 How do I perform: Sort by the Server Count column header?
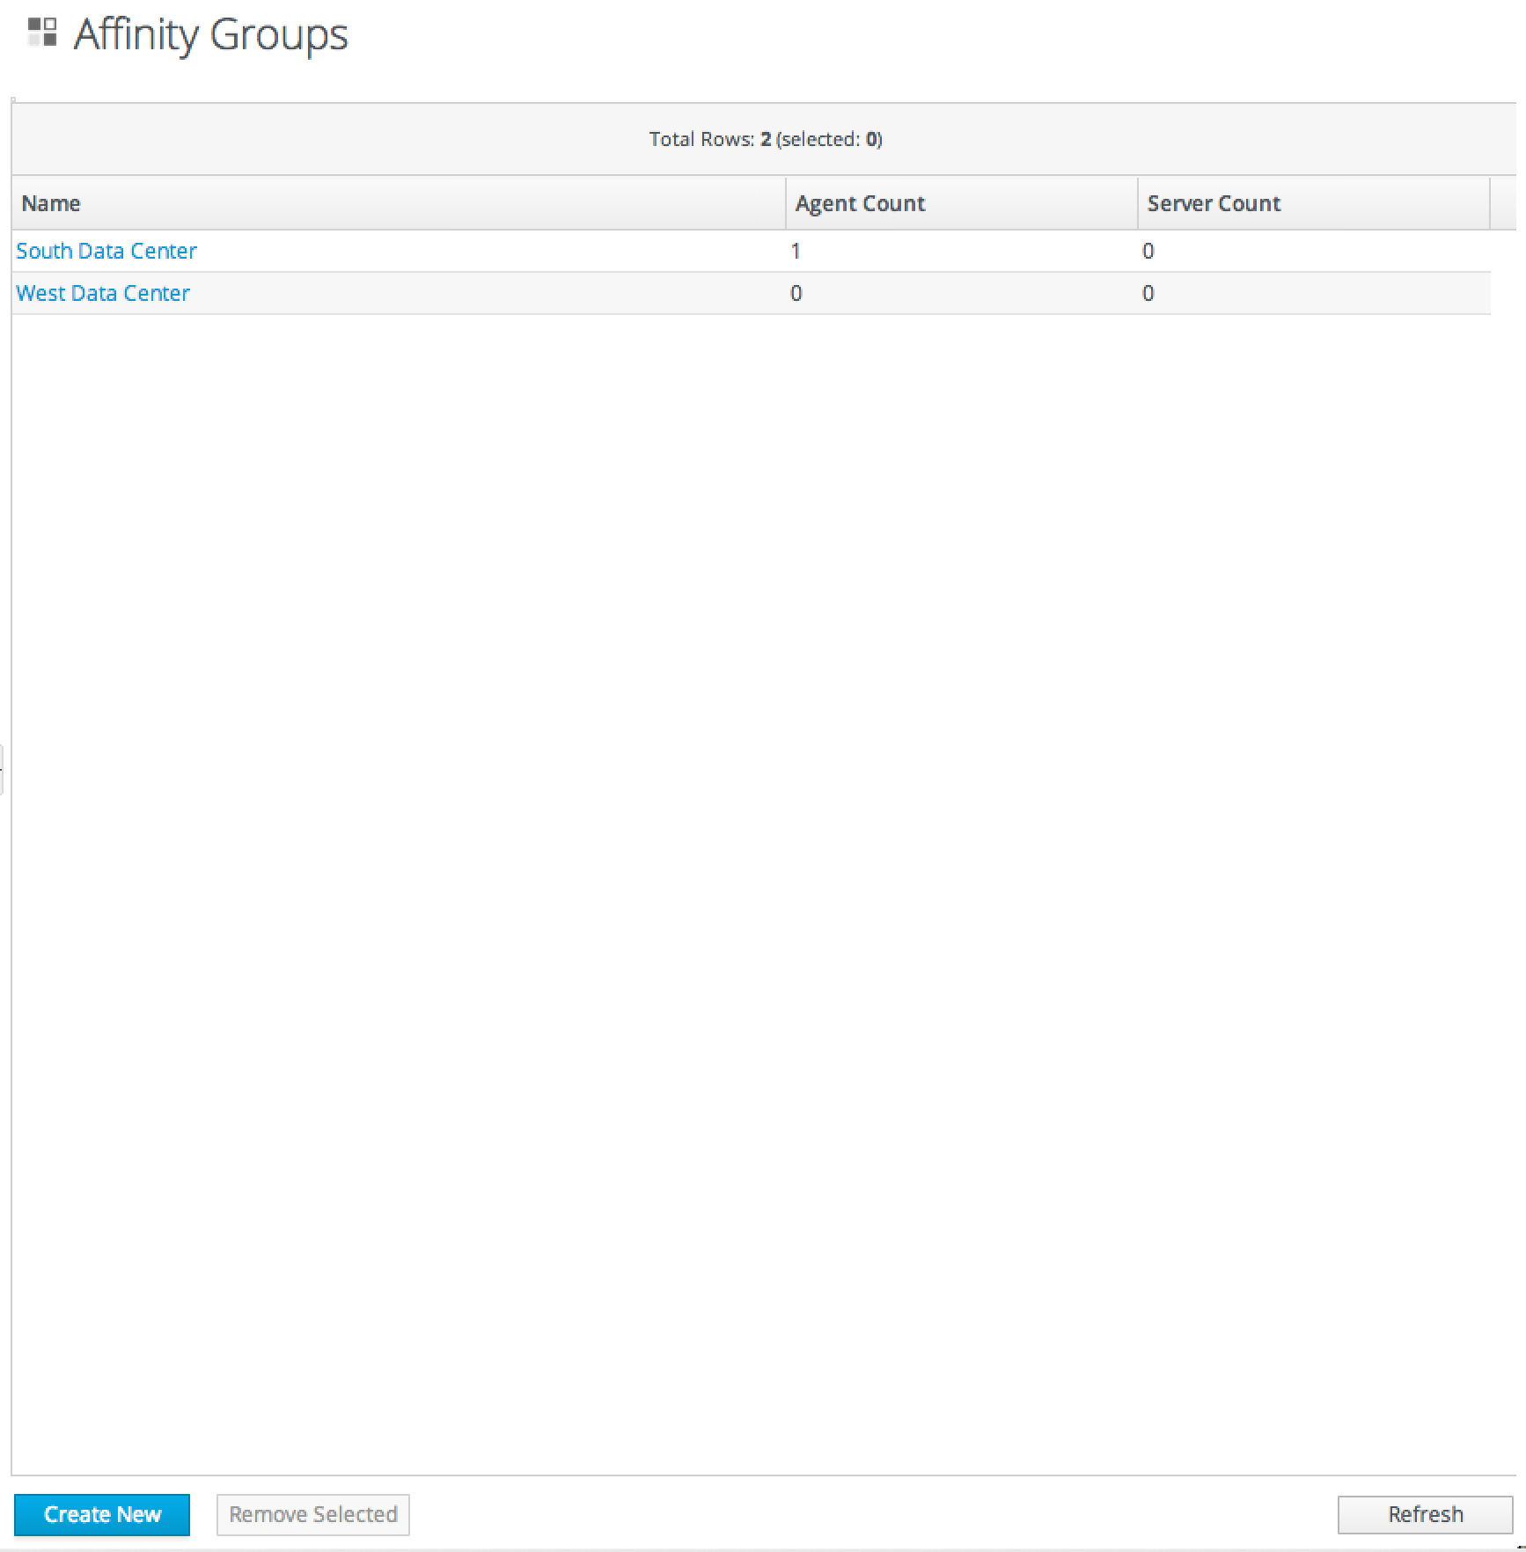(x=1314, y=203)
